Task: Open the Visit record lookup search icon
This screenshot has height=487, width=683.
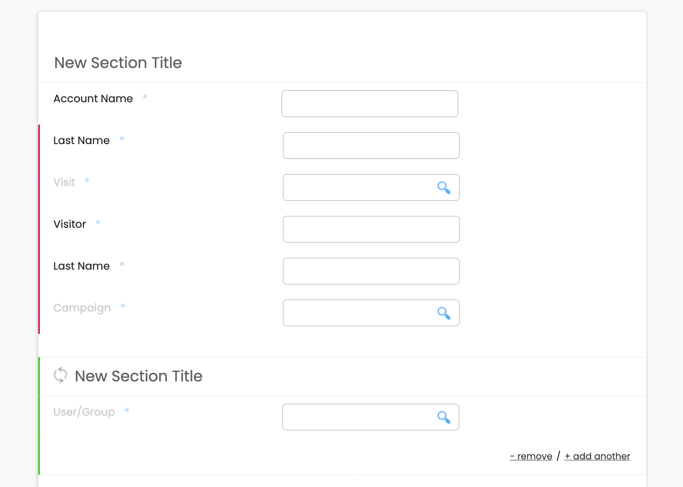Action: coord(444,187)
